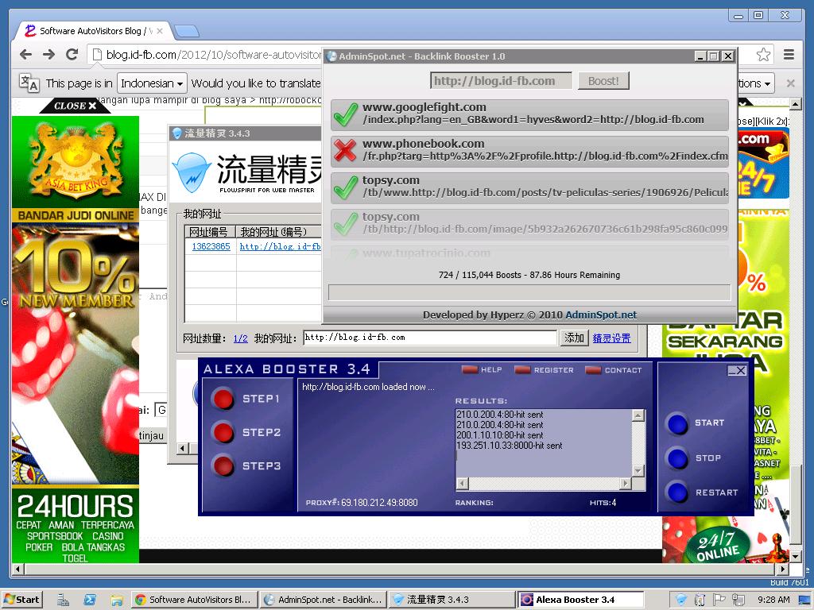The width and height of the screenshot is (814, 610).
Task: Open the Windows Start menu
Action: (x=21, y=600)
